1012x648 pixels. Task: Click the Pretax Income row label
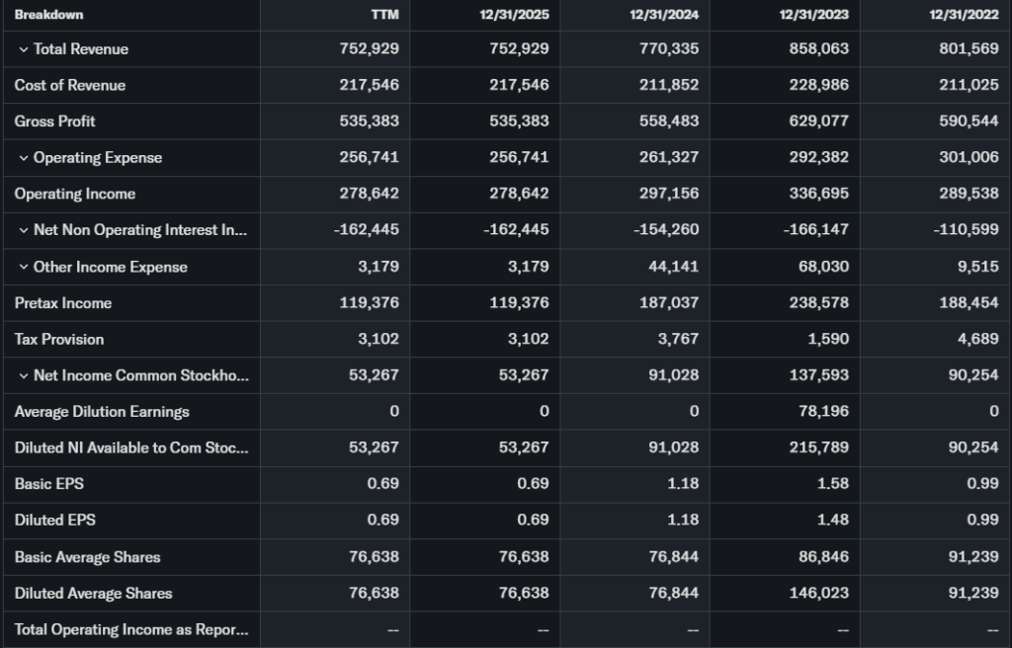[x=63, y=303]
